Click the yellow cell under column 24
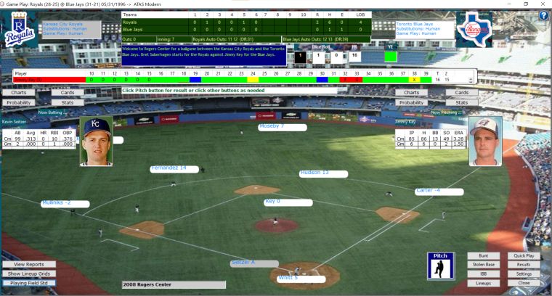Viewport: 552px width, 296px height. pyautogui.click(x=253, y=80)
